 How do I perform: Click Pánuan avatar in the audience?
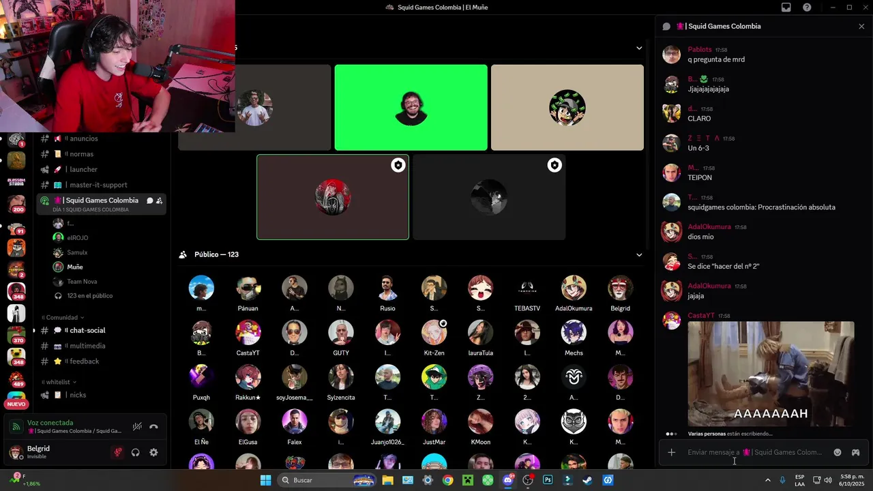(x=248, y=288)
